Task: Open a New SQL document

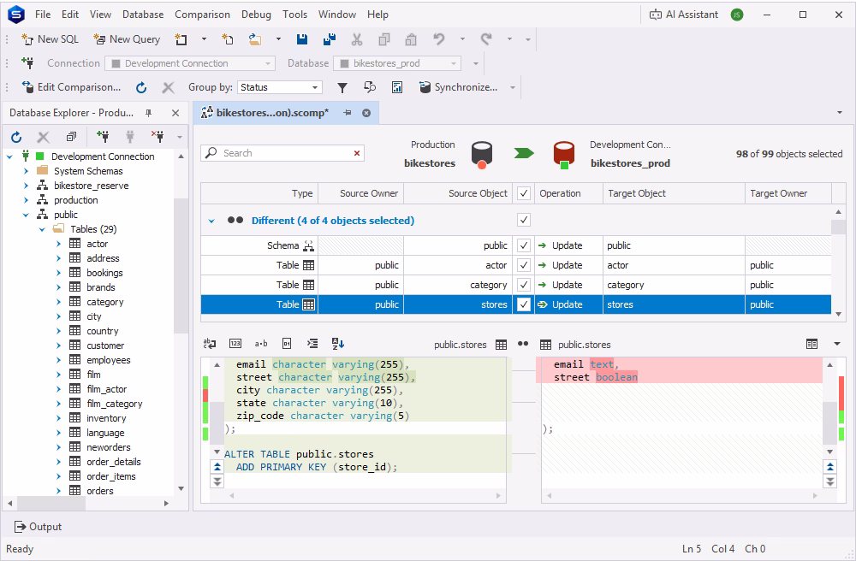Action: [x=50, y=39]
